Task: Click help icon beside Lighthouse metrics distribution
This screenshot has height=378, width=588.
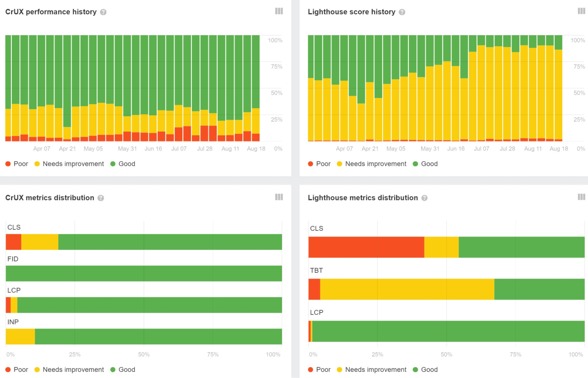Action: [x=424, y=198]
